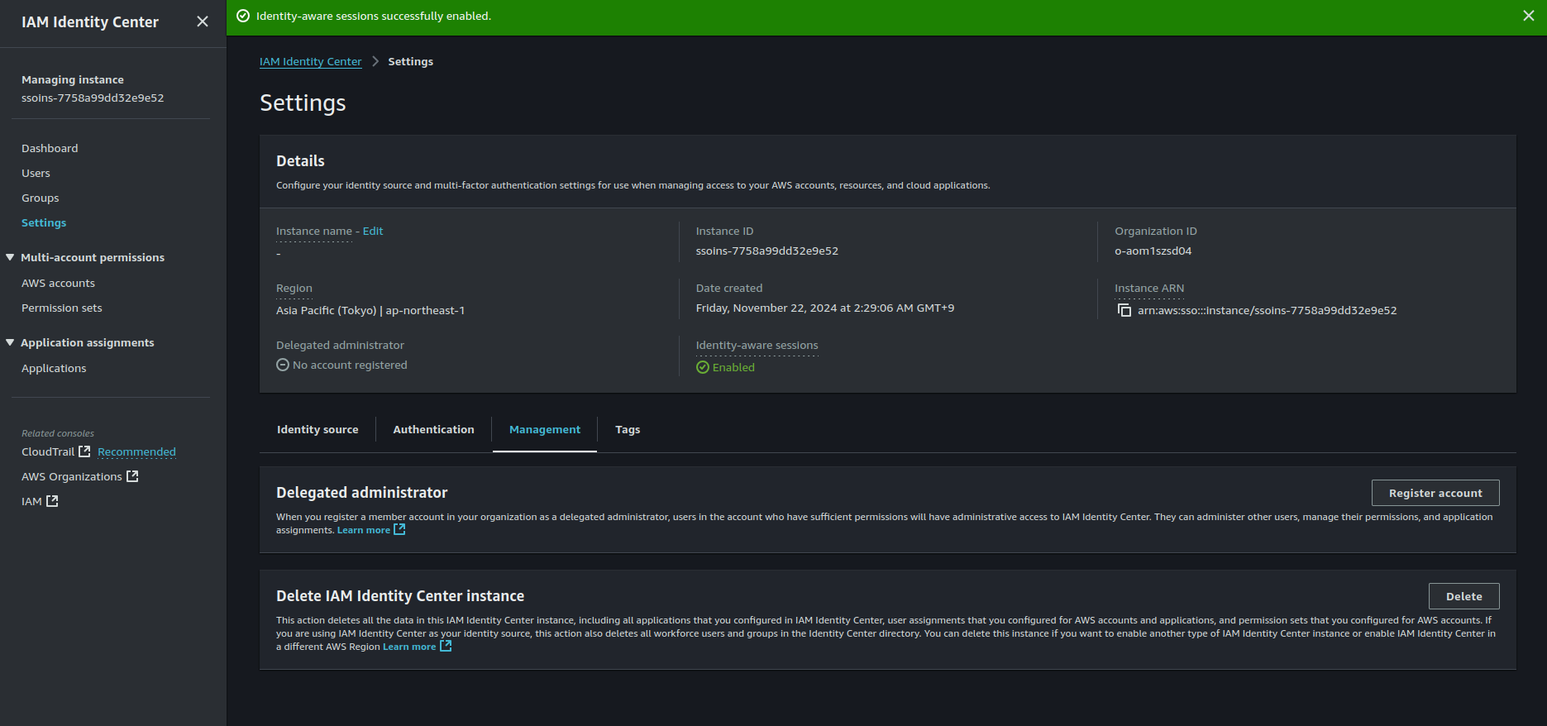Click the IAM external link icon

tap(52, 501)
